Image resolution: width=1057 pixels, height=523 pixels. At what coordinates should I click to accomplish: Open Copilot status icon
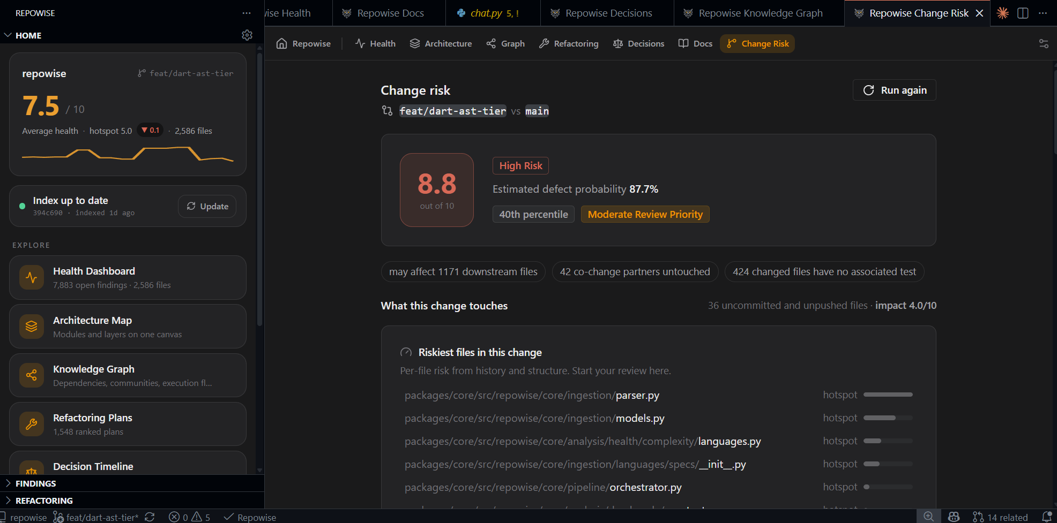click(954, 517)
